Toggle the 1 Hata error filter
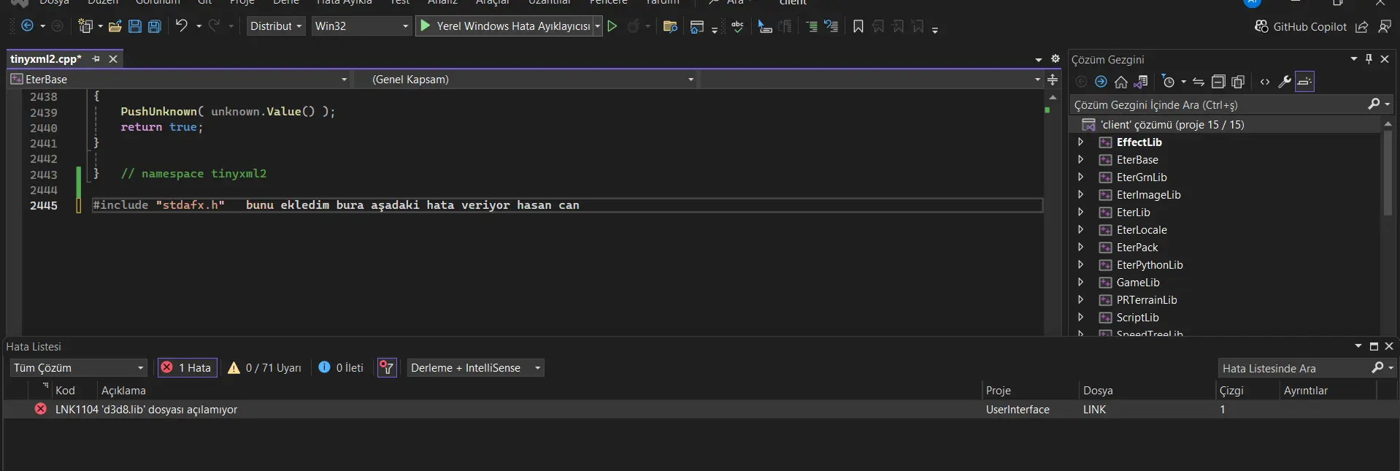The image size is (1400, 471). pyautogui.click(x=187, y=368)
